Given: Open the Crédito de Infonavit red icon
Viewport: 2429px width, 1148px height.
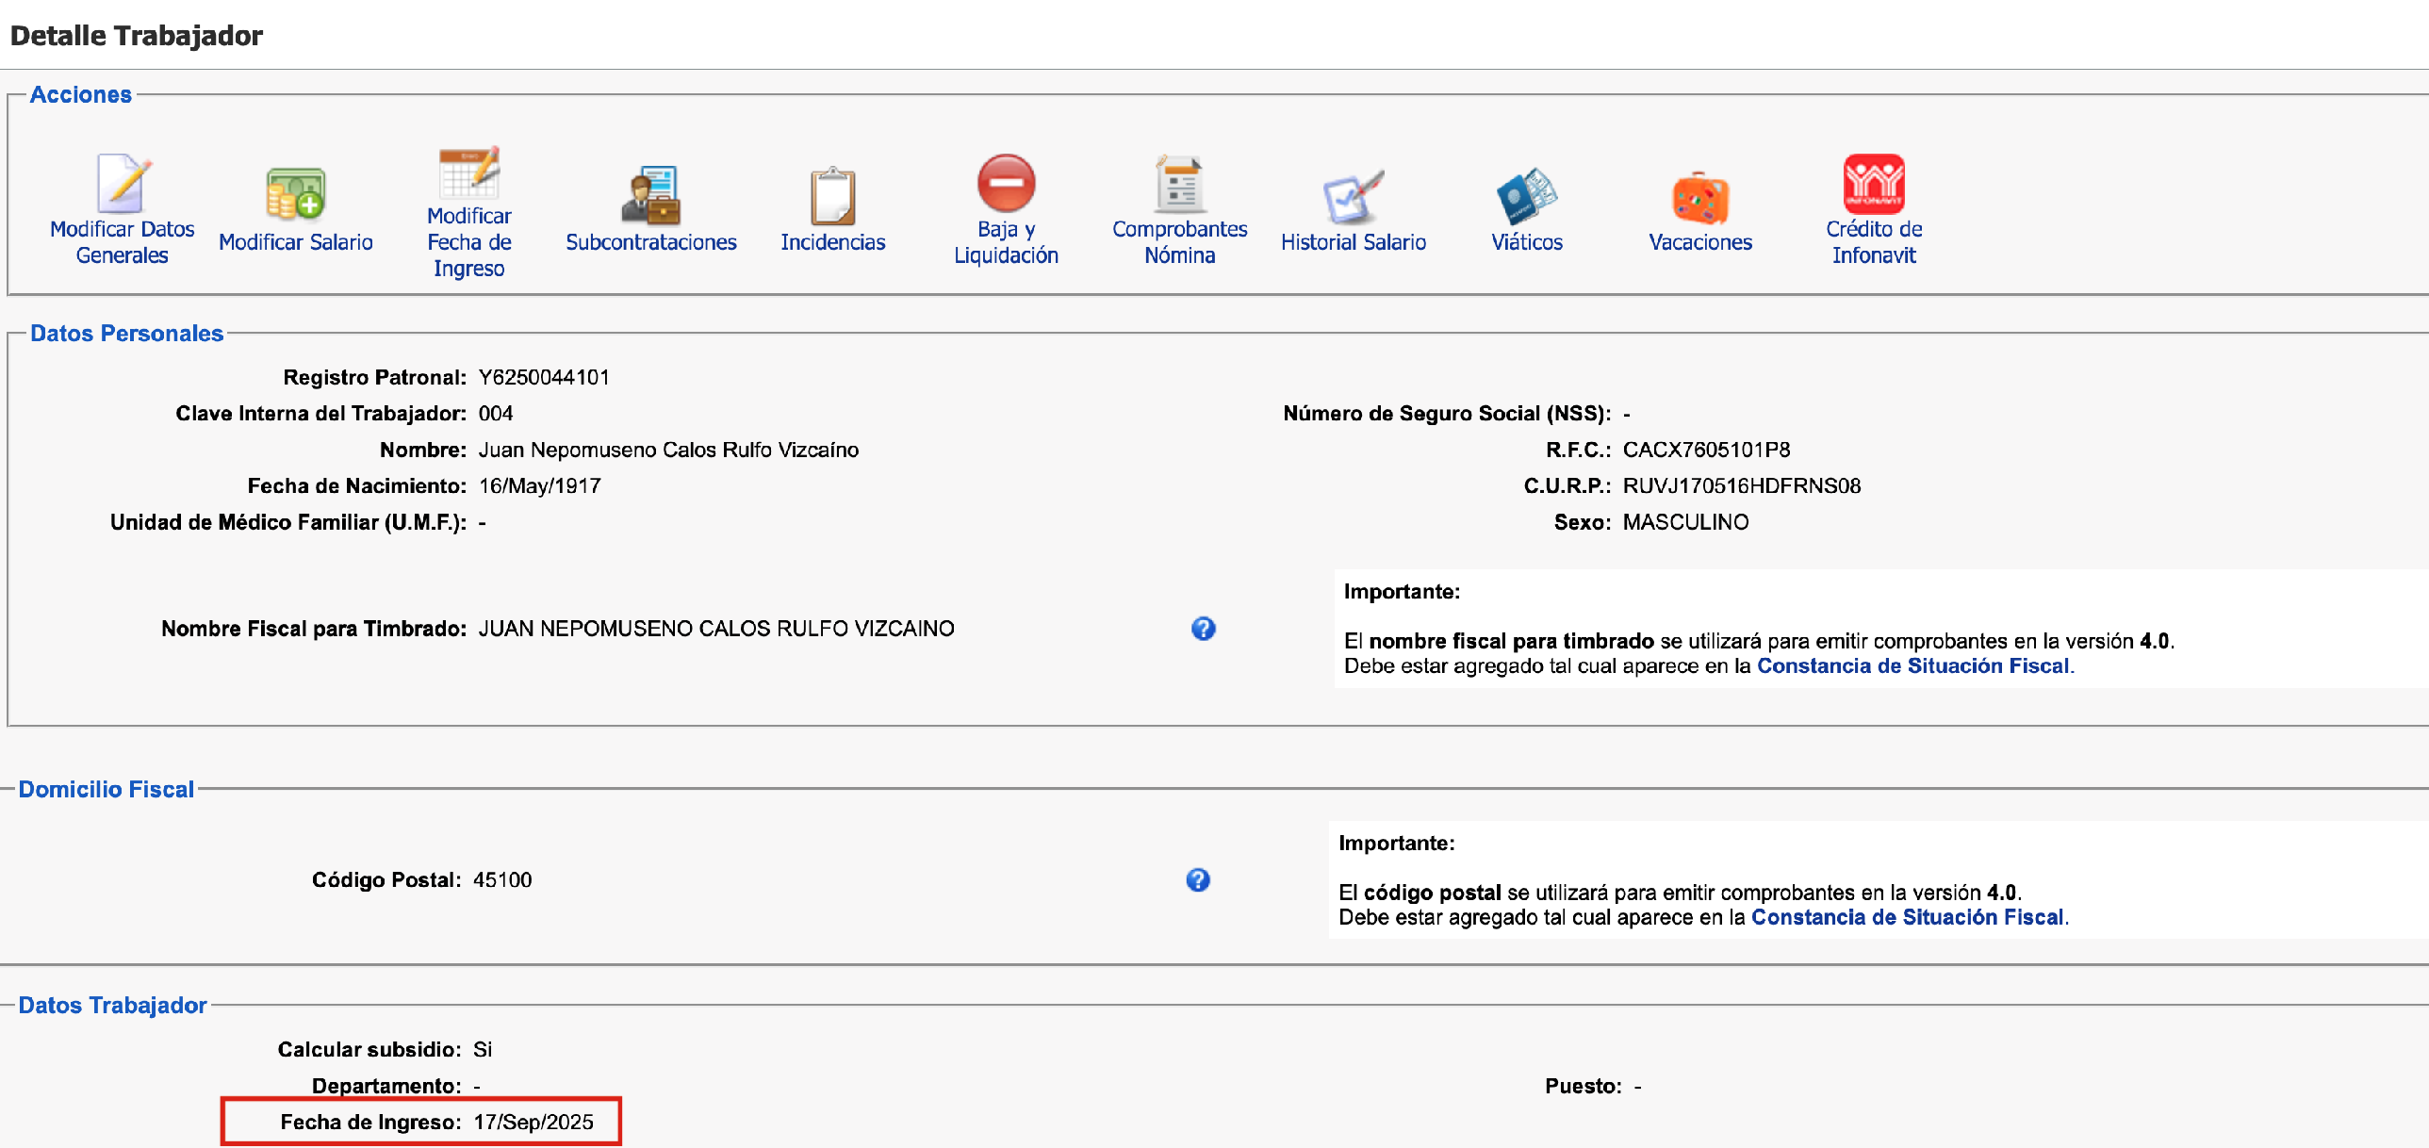Looking at the screenshot, I should pyautogui.click(x=1873, y=183).
